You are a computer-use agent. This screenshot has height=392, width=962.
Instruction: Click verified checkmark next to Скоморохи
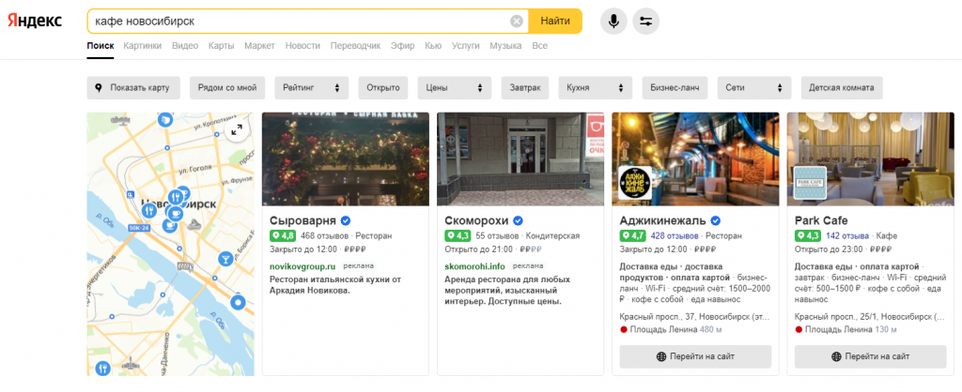(518, 220)
